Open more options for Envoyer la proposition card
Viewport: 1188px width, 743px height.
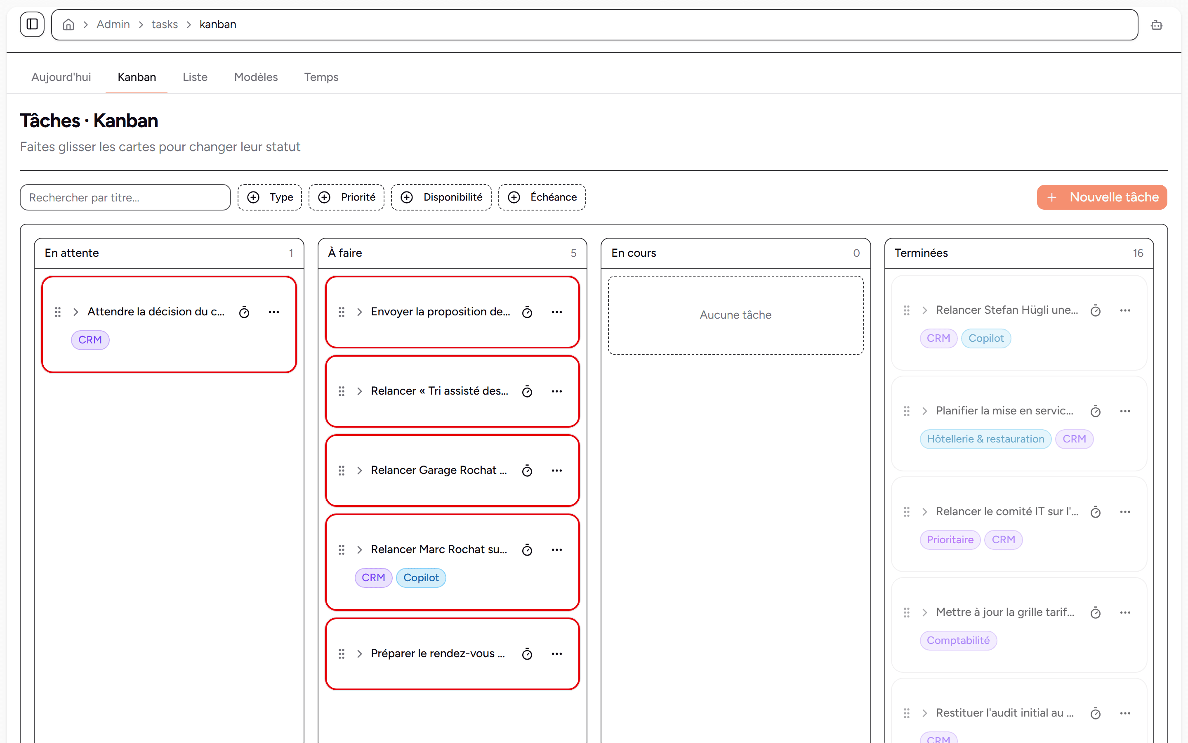click(557, 312)
